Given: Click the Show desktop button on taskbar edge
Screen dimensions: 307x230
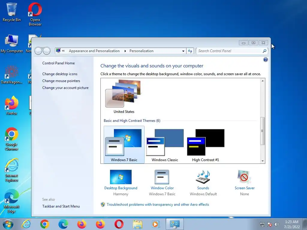Looking at the screenshot, I should pos(305,224).
